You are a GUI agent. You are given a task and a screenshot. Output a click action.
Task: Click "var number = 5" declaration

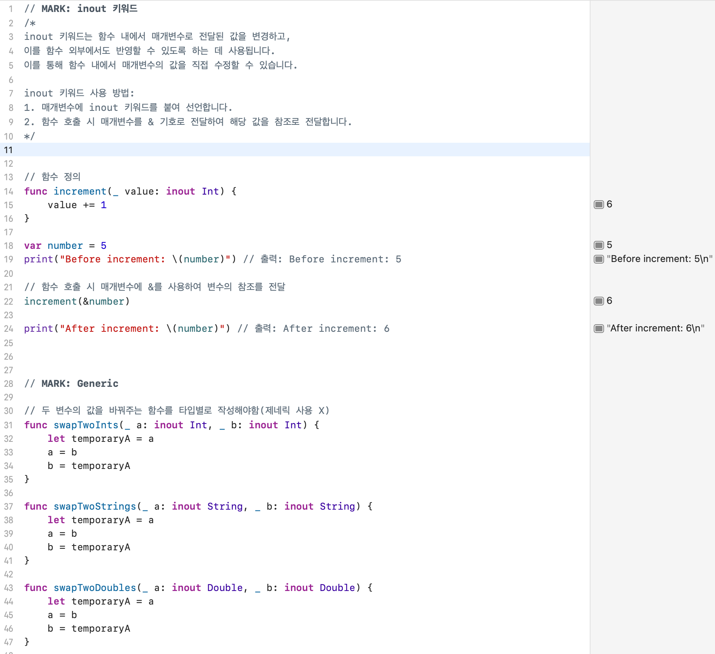(x=65, y=246)
